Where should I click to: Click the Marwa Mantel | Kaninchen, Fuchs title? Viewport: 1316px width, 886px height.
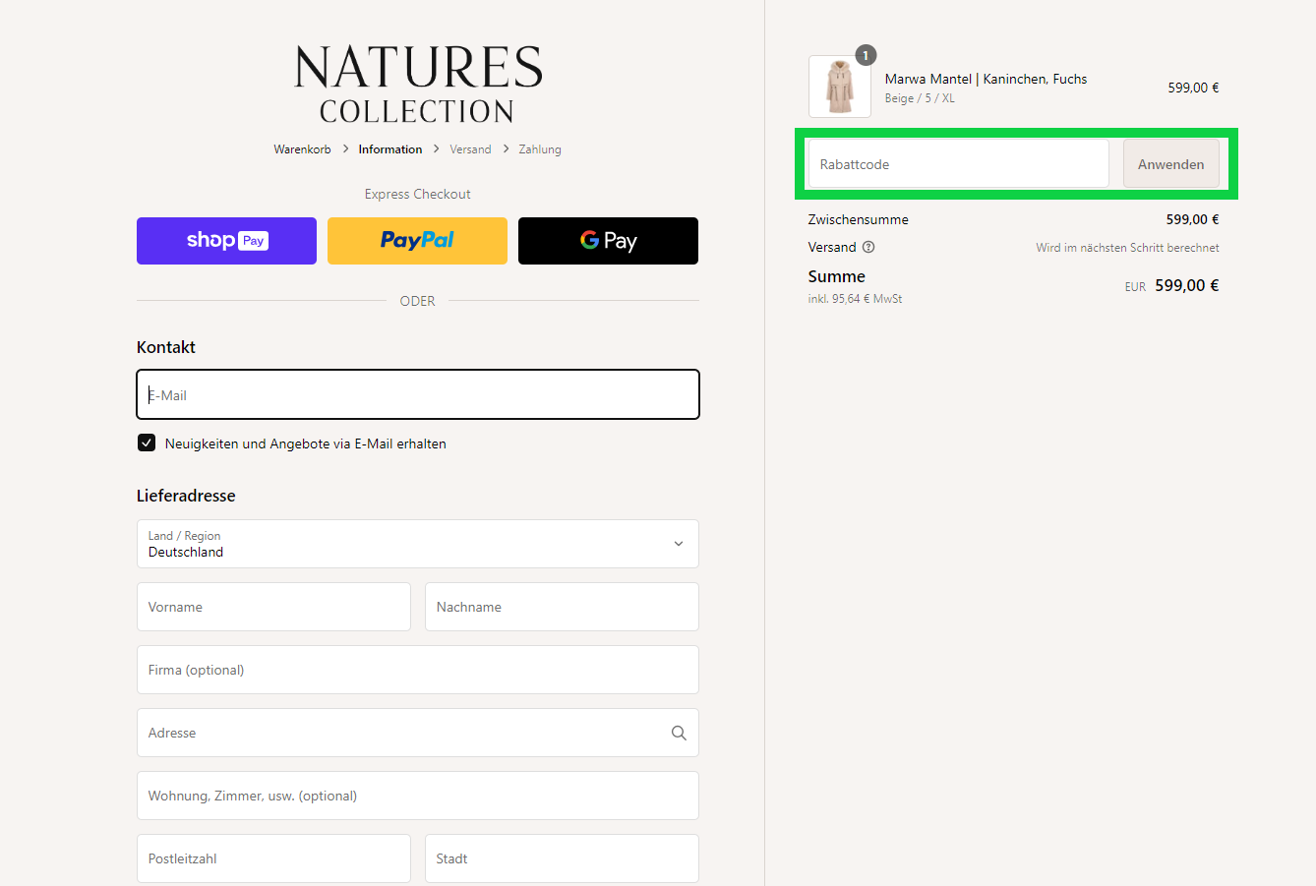tap(986, 79)
